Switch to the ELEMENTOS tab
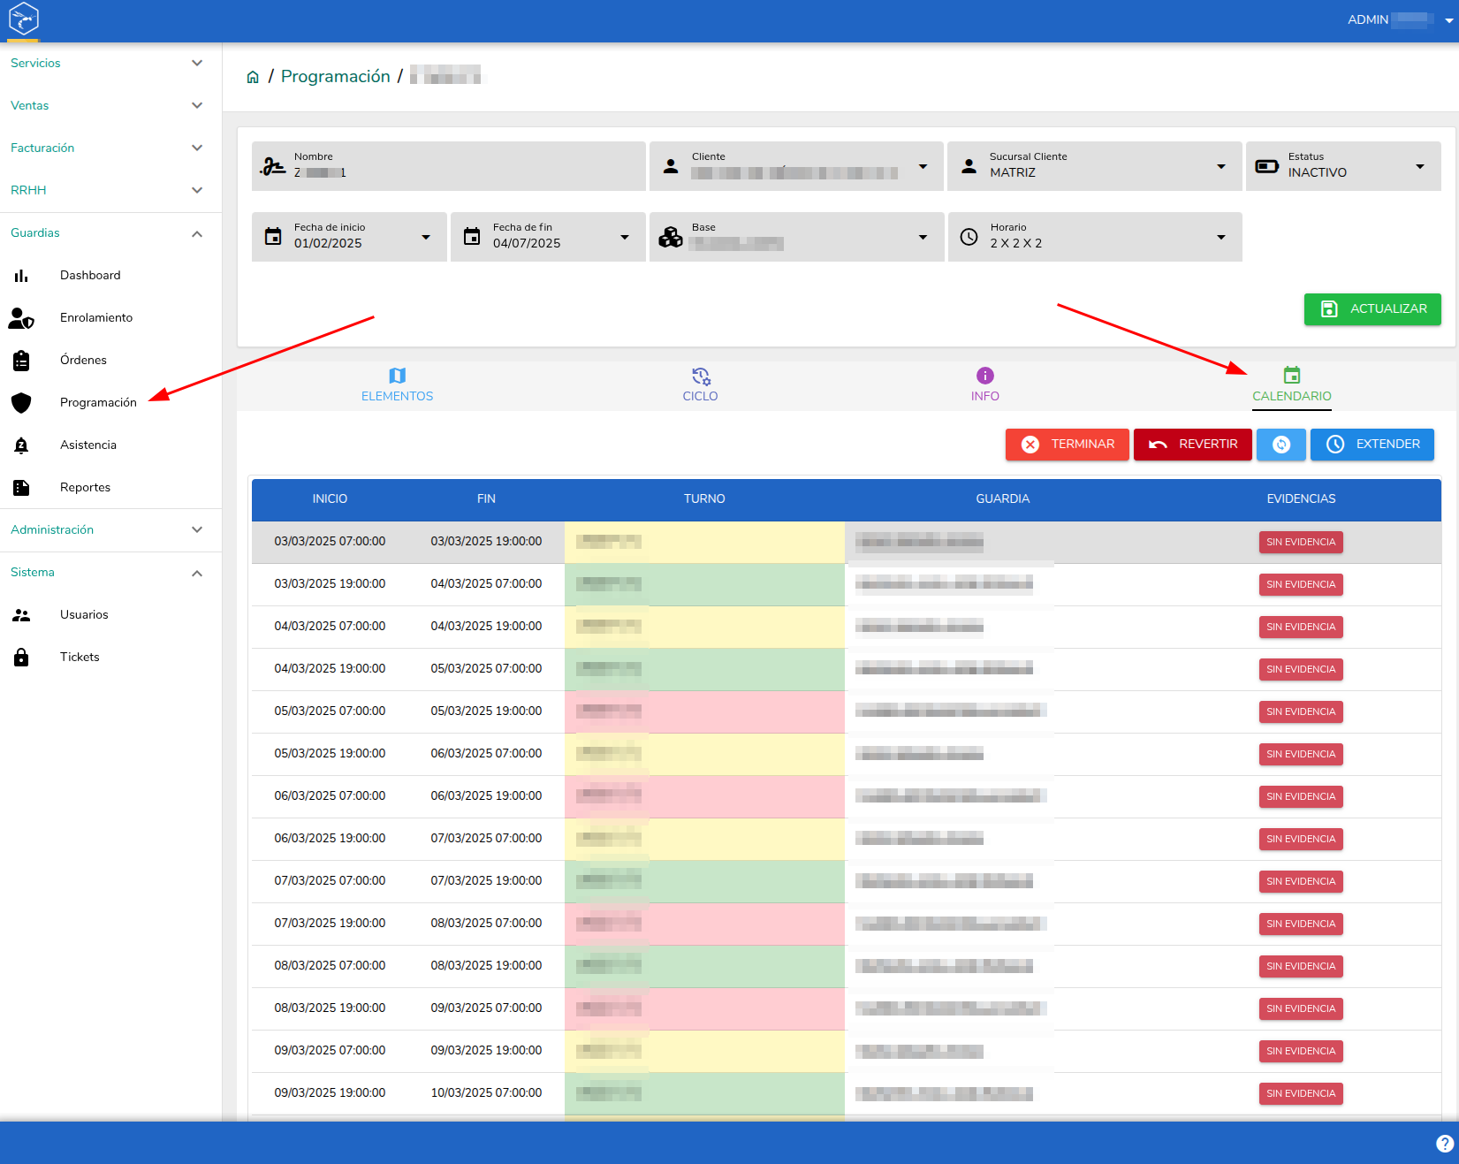Image resolution: width=1459 pixels, height=1164 pixels. click(x=397, y=385)
